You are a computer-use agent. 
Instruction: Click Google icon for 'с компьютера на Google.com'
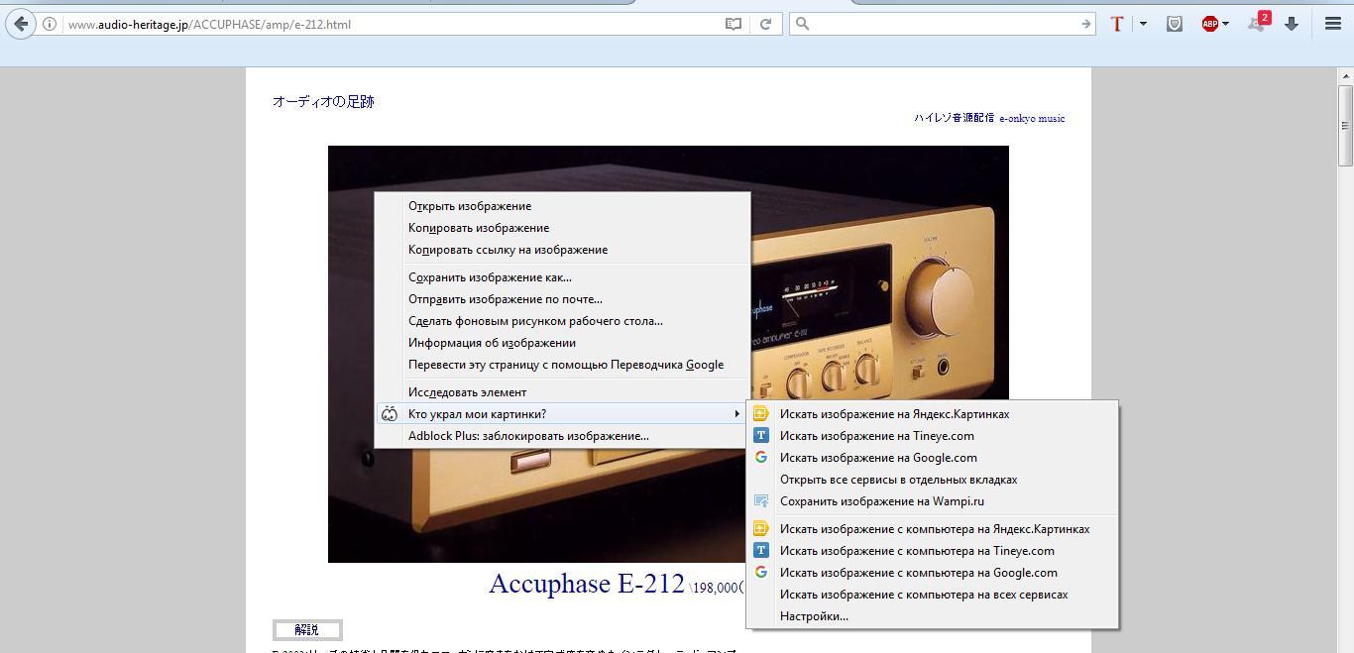click(761, 573)
